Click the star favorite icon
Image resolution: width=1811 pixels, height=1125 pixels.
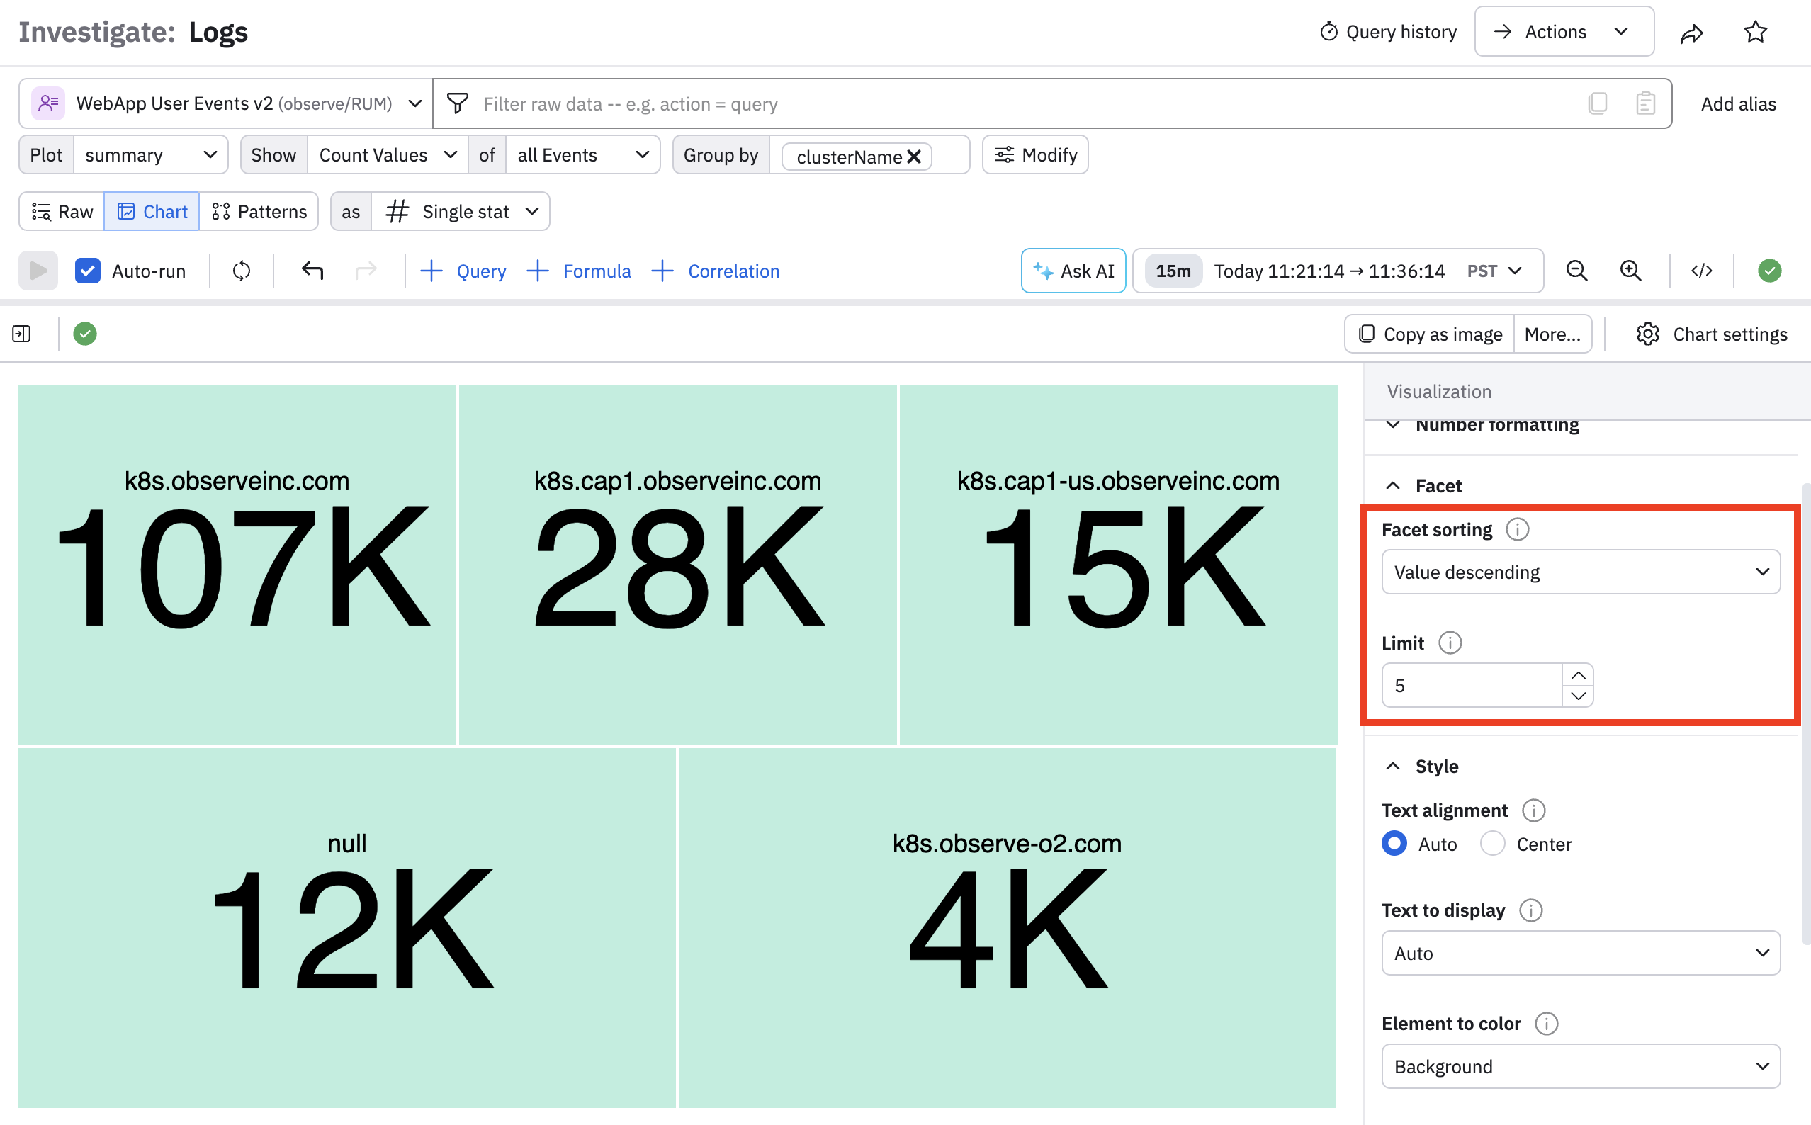click(1755, 32)
